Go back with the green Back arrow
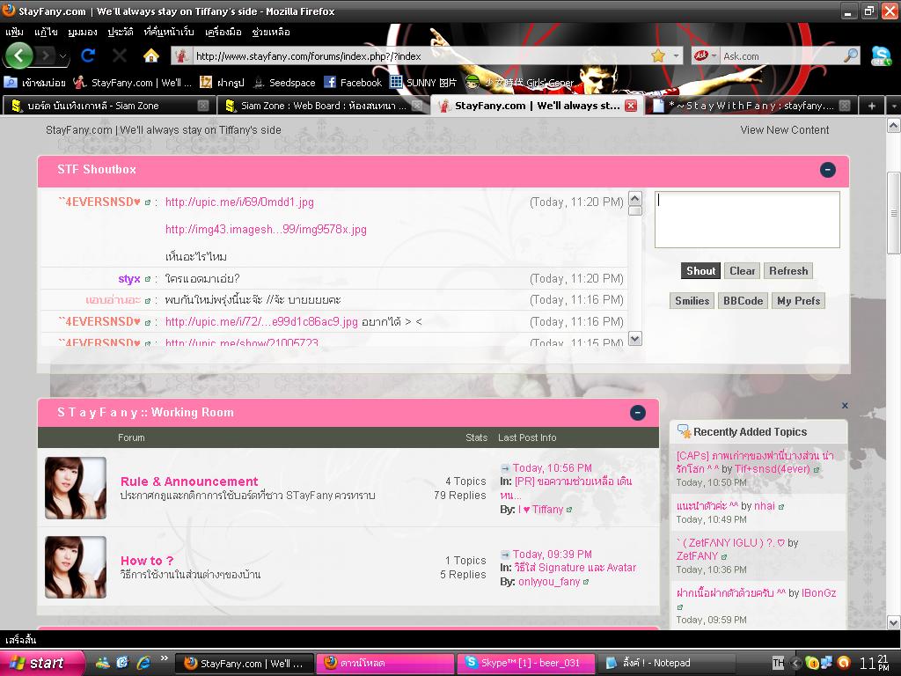901x676 pixels. pyautogui.click(x=19, y=55)
